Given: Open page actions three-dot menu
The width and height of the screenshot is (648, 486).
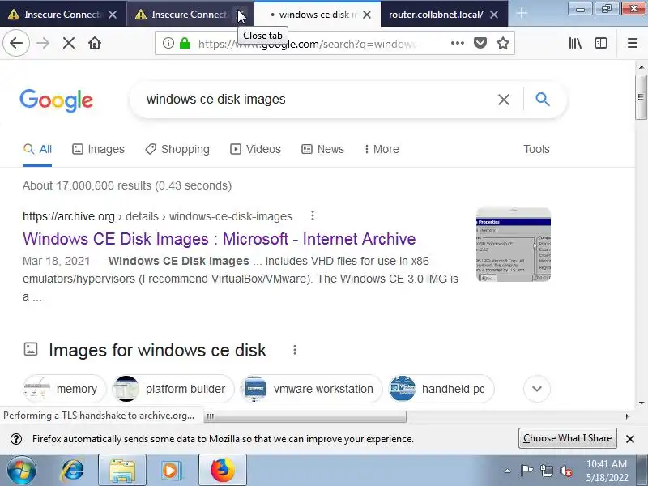Looking at the screenshot, I should pyautogui.click(x=458, y=43).
